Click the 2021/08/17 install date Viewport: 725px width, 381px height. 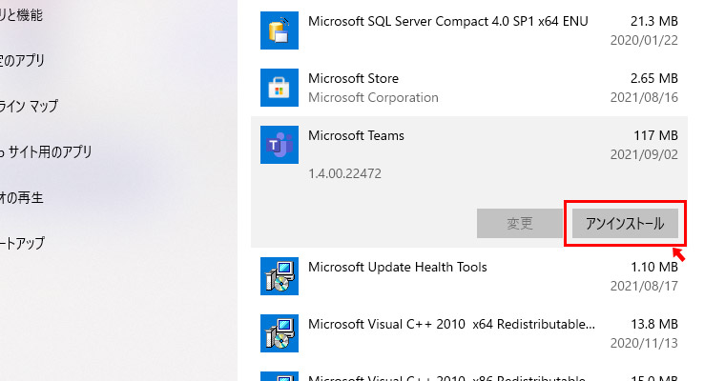point(644,287)
